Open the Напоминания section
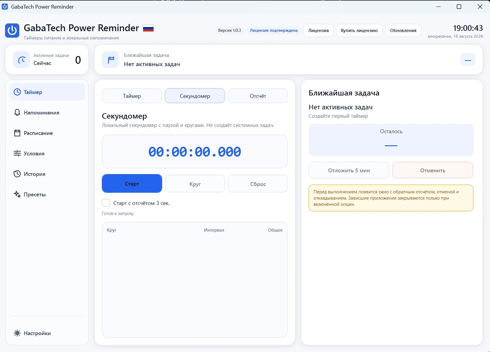The image size is (490, 352). [x=47, y=112]
